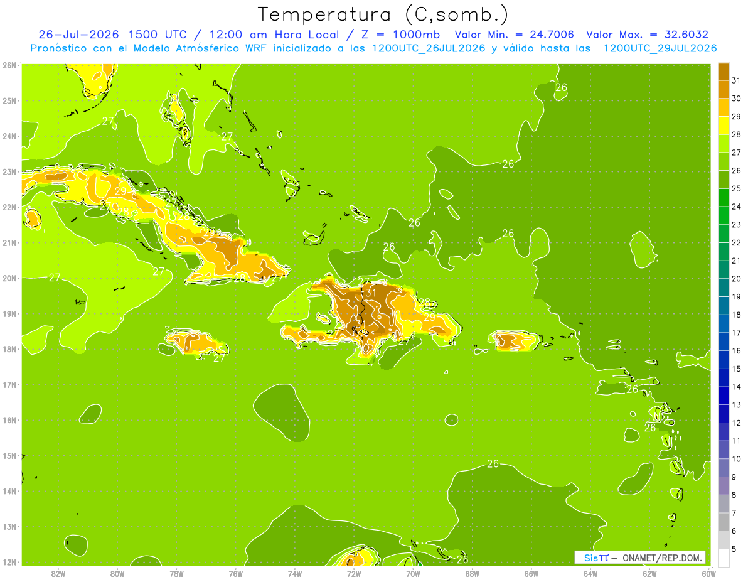
Task: Select the legend swatch between 20 and 21
Action: (724, 269)
